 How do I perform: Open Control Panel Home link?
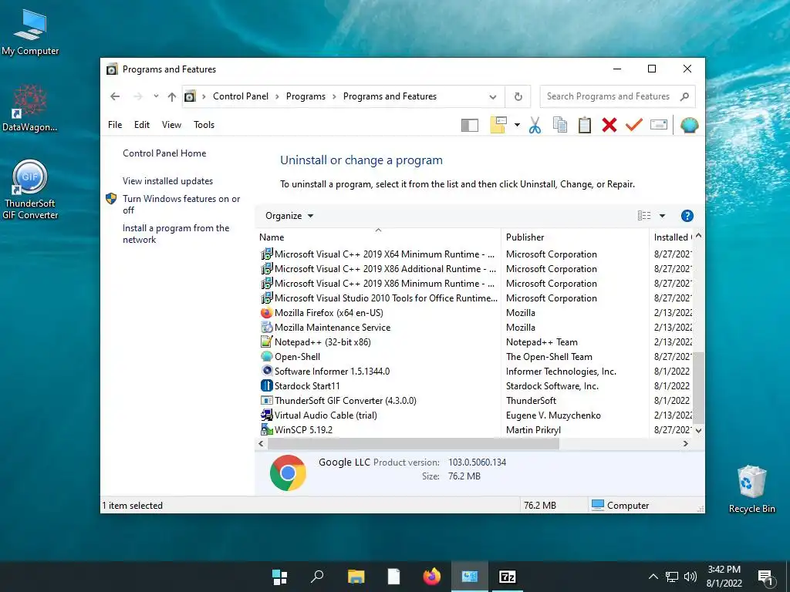point(164,153)
